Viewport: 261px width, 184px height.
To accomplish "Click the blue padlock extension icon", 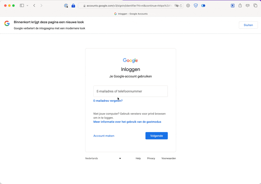I will point(73,6).
